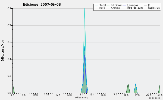163x100 pixels.
Task: Click the green spike at 8 h
Action: tap(13, 89)
